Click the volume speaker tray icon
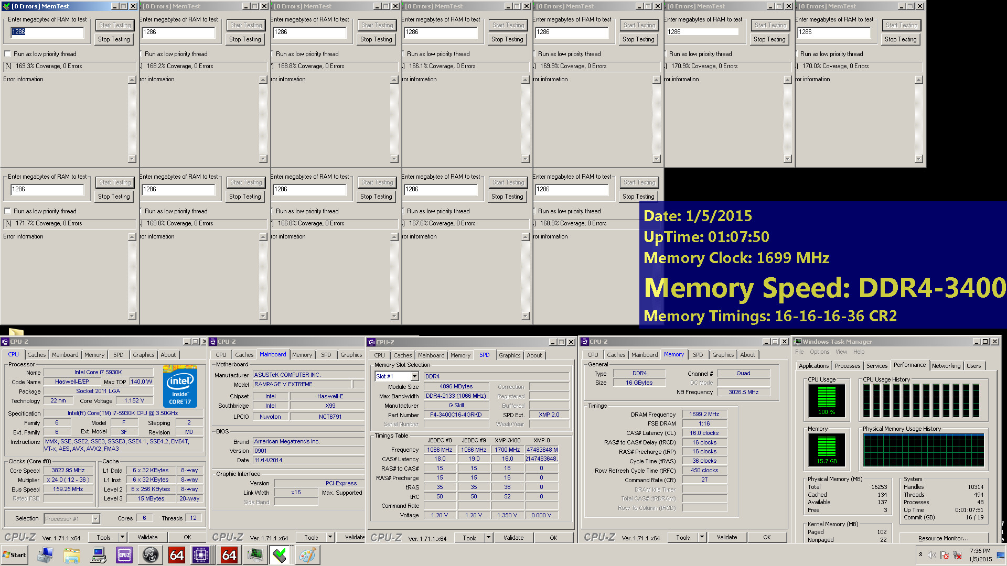 click(931, 555)
